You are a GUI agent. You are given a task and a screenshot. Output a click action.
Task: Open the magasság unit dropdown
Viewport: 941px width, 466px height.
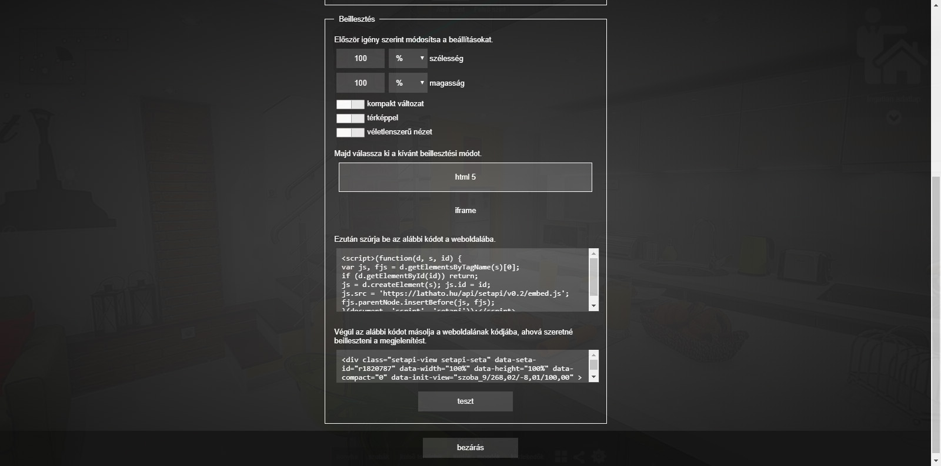[408, 83]
